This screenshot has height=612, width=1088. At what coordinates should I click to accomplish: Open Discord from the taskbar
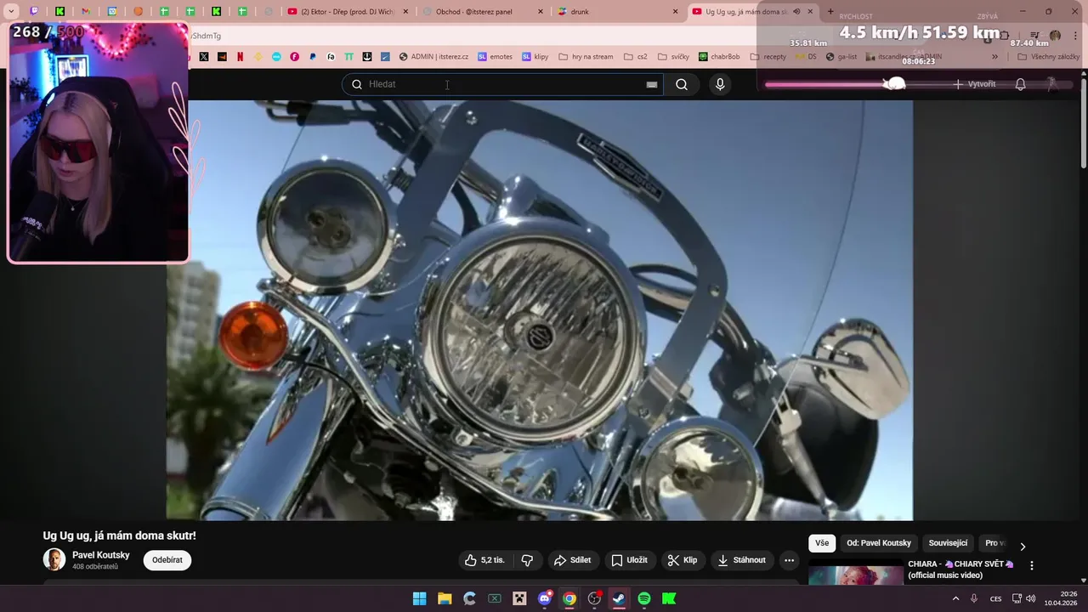coord(545,598)
